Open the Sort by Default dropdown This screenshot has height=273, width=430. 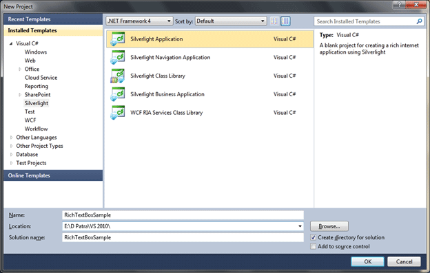click(x=231, y=21)
